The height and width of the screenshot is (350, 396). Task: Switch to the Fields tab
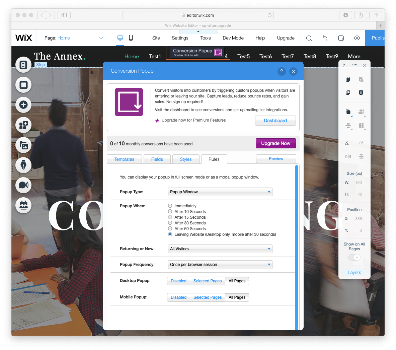pos(157,159)
